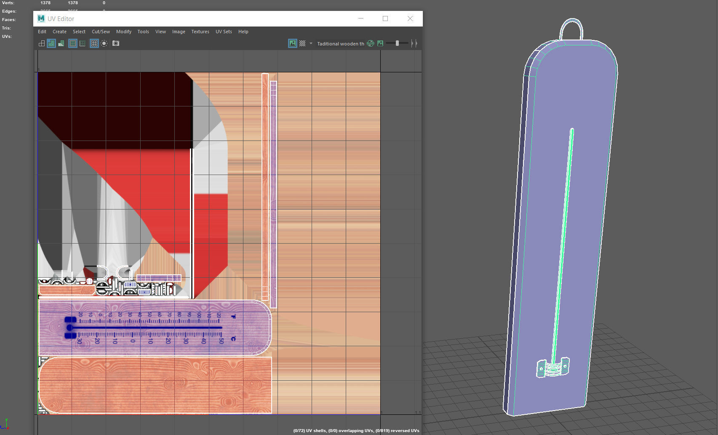
Task: Close the UV Editor window
Action: [410, 19]
